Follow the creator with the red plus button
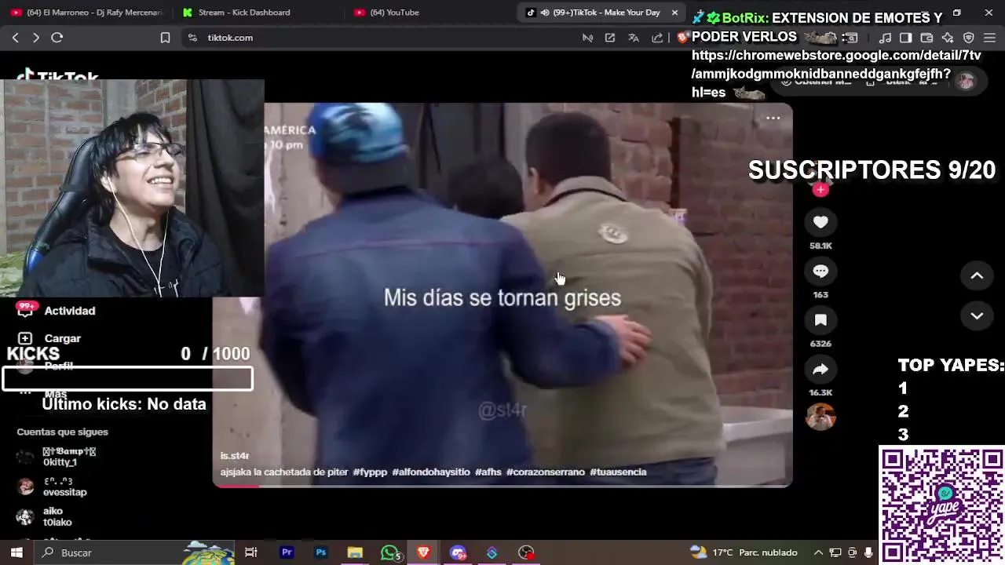1005x565 pixels. (x=820, y=190)
